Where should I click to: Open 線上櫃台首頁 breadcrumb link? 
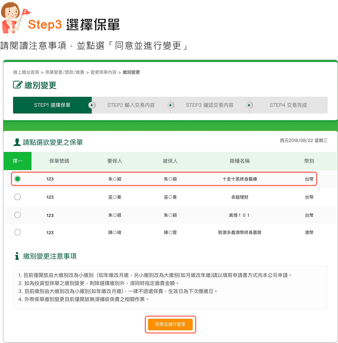pyautogui.click(x=26, y=72)
